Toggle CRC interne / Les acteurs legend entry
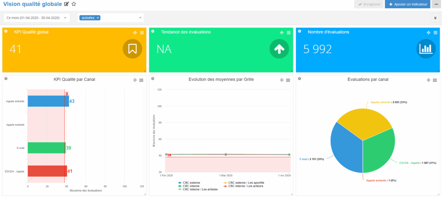Viewport: 442px width, 197px height. click(243, 186)
